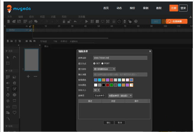Select the GET submit method
This screenshot has height=132, width=194.
[95, 63]
